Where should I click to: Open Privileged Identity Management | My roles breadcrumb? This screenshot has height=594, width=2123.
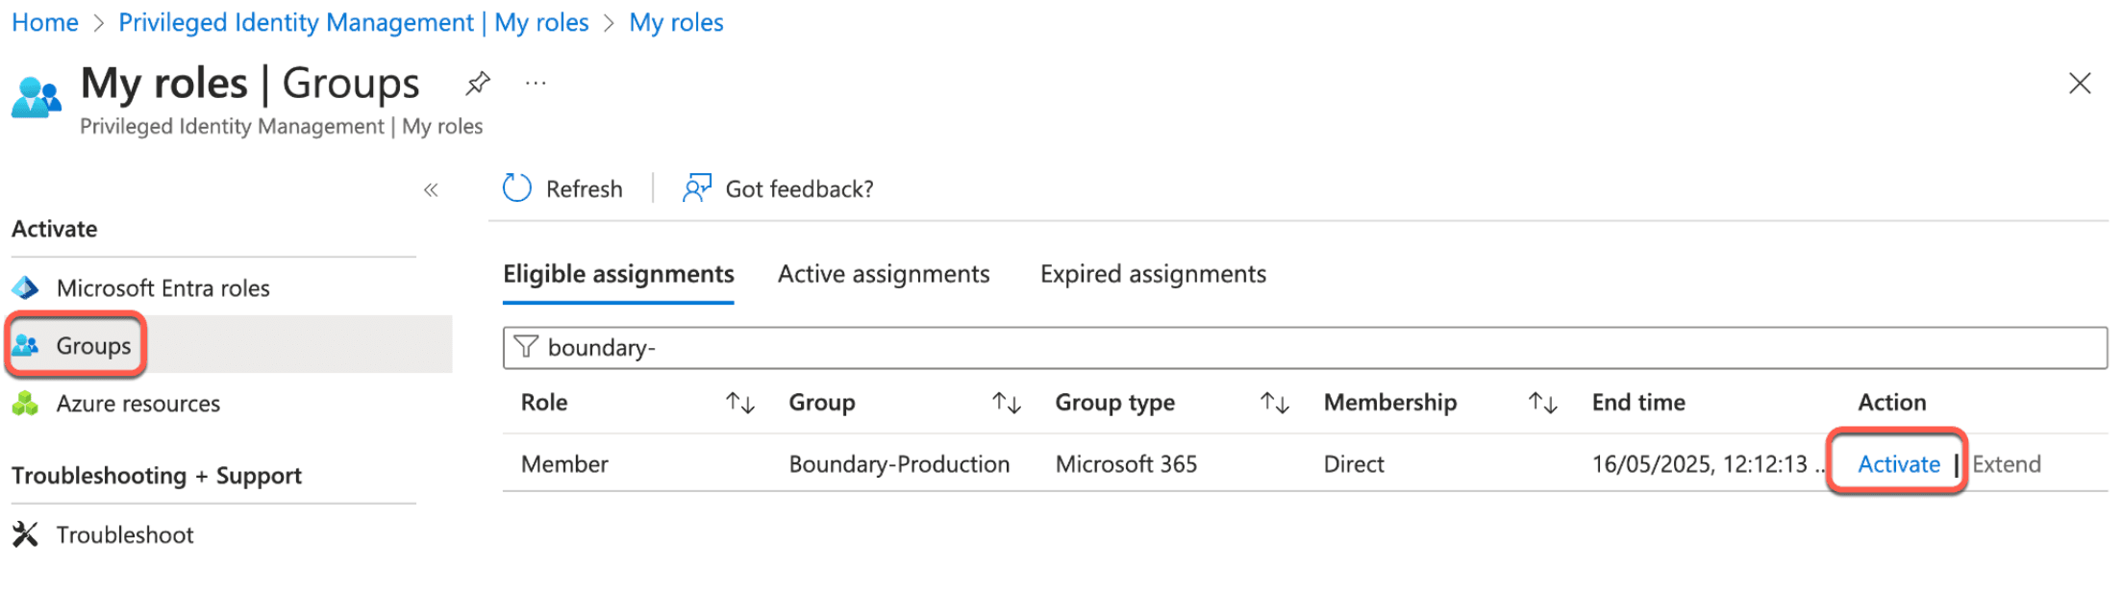coord(354,22)
